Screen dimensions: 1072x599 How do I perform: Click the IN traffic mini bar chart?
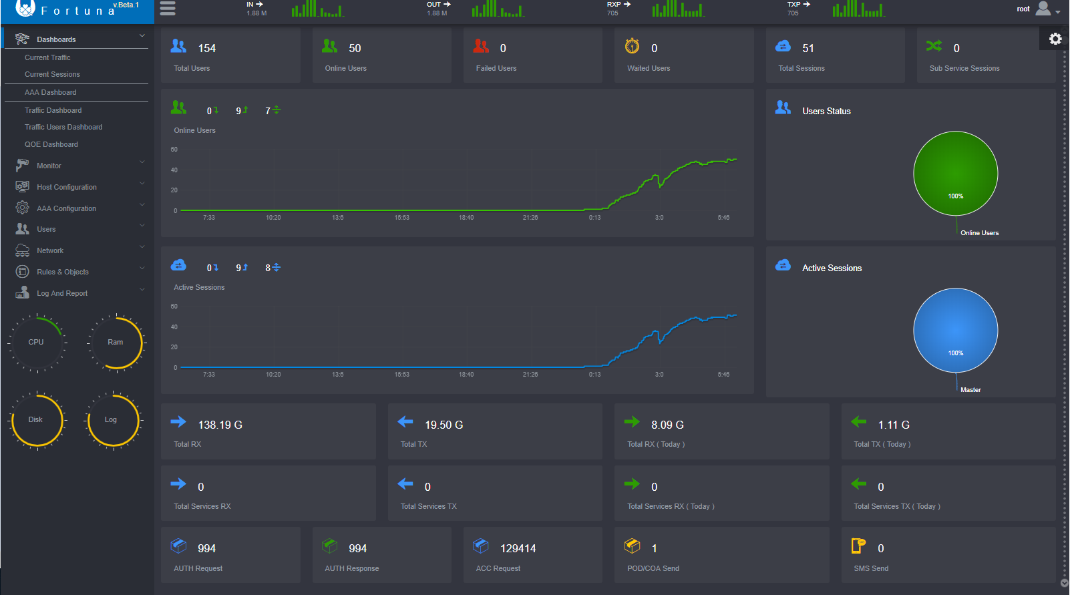click(x=317, y=9)
